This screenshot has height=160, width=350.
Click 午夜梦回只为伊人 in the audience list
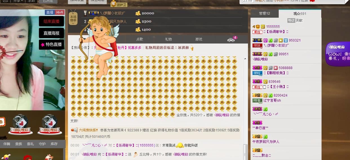(266, 142)
